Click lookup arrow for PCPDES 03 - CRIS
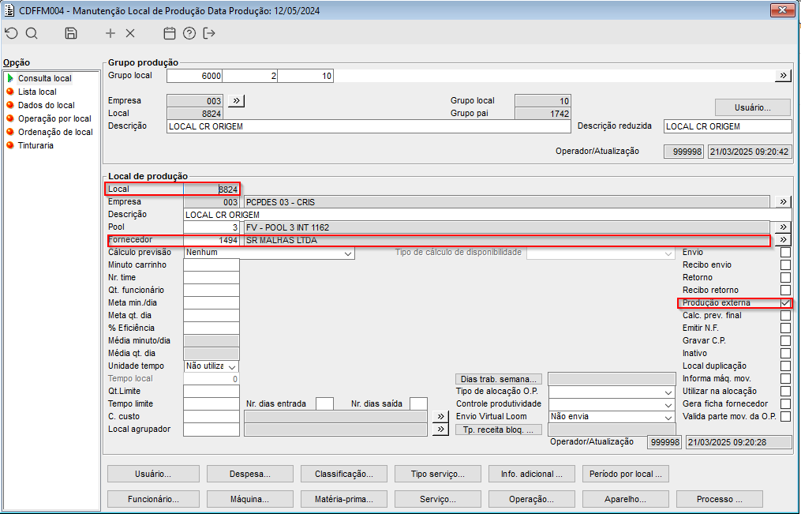This screenshot has width=801, height=514. tap(783, 202)
